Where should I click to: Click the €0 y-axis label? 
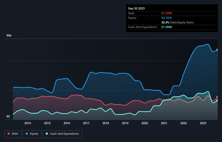tap(8, 116)
